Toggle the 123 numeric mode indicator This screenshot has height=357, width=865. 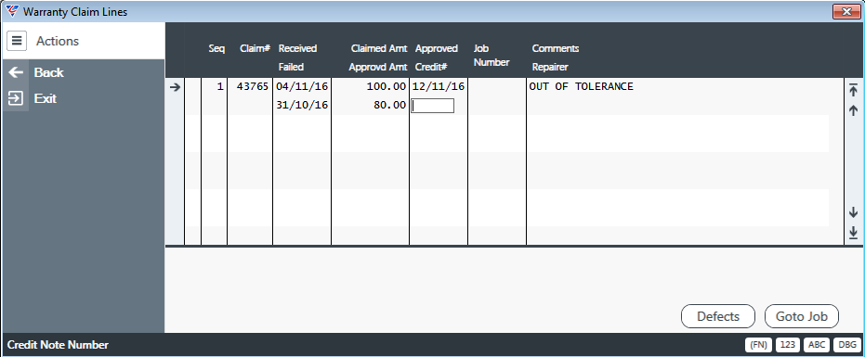[x=788, y=345]
